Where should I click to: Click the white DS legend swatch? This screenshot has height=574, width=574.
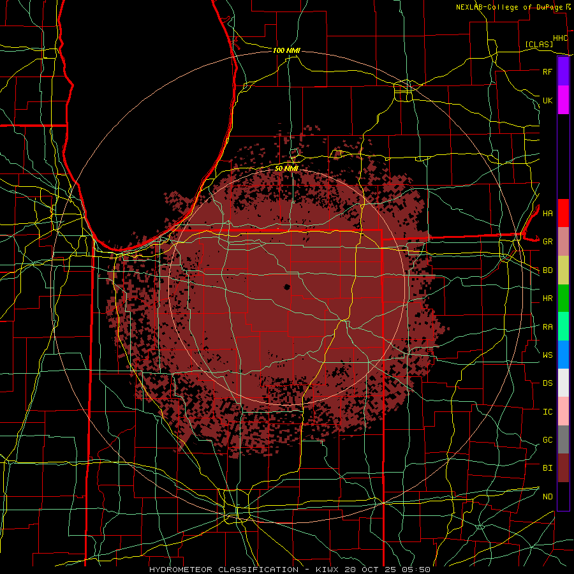pos(563,383)
